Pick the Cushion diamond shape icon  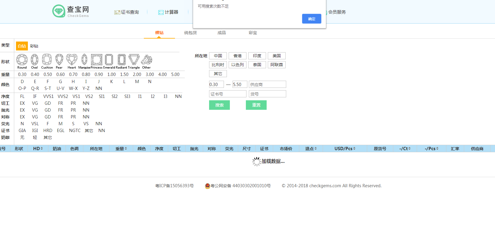coord(47,60)
